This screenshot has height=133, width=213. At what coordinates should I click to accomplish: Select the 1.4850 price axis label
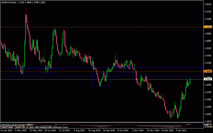pos(208,34)
